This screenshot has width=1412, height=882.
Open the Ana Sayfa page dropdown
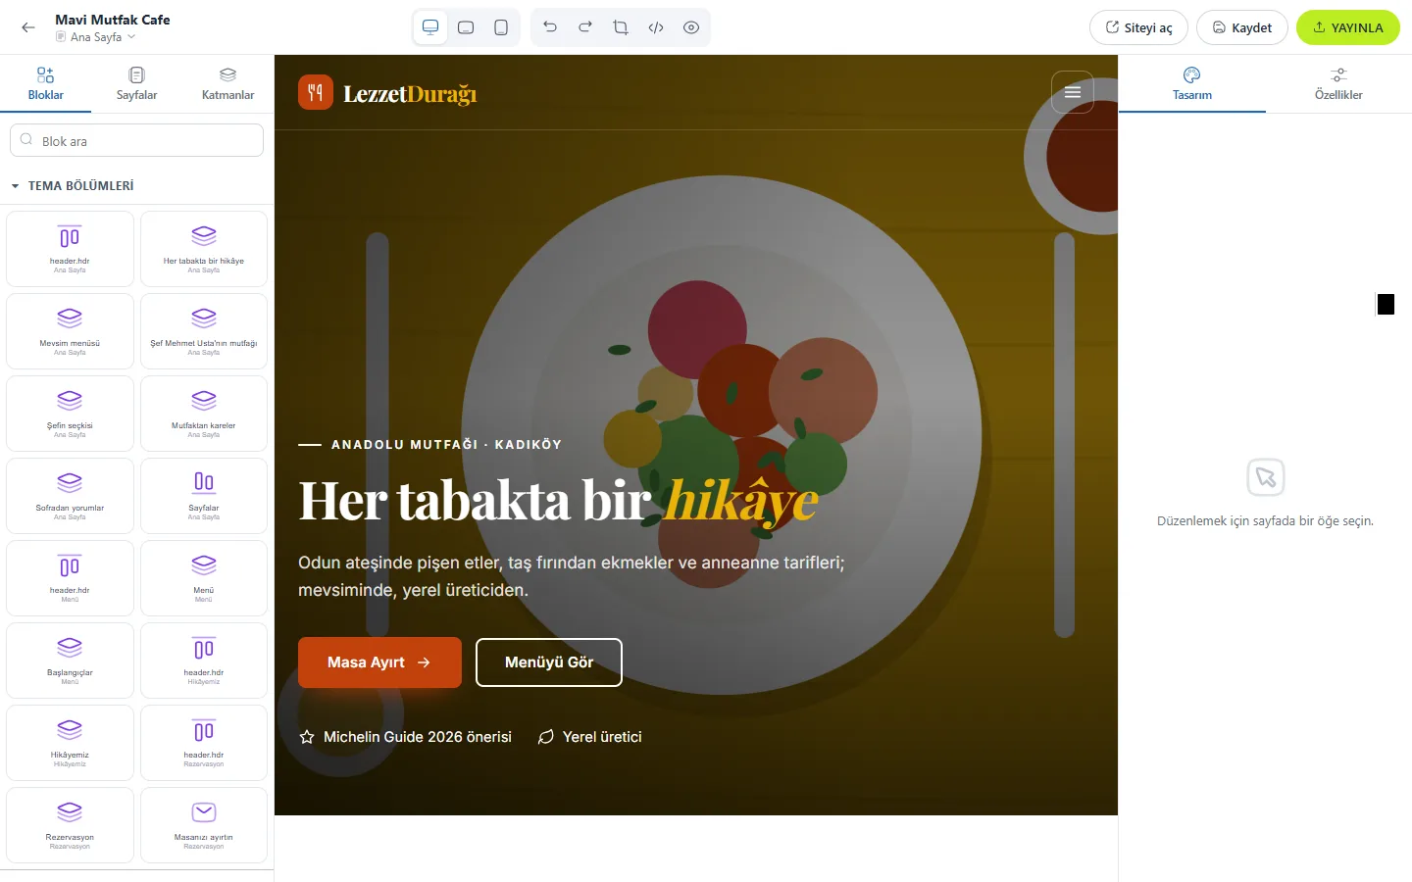(95, 37)
